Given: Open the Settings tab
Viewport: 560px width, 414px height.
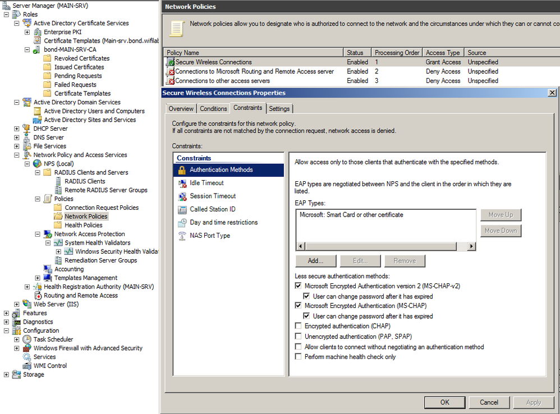Looking at the screenshot, I should 279,108.
